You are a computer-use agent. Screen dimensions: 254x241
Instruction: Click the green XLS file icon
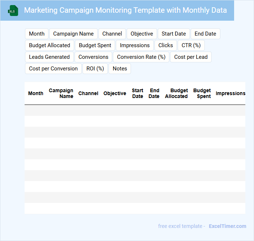pyautogui.click(x=13, y=11)
